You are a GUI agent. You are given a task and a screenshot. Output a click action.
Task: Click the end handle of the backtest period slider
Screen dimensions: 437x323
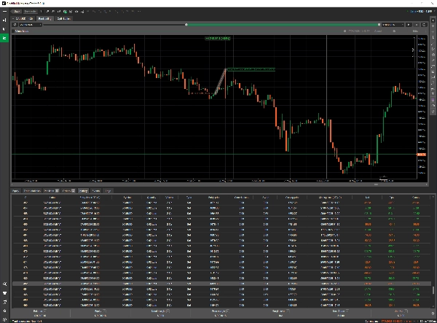pyautogui.click(x=379, y=25)
